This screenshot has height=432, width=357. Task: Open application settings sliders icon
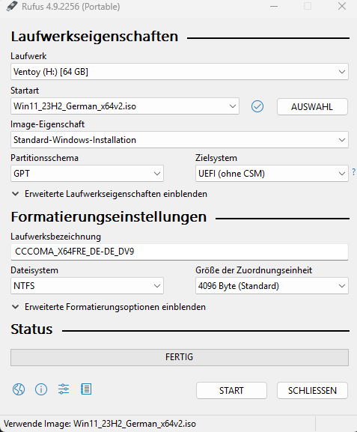tap(64, 389)
